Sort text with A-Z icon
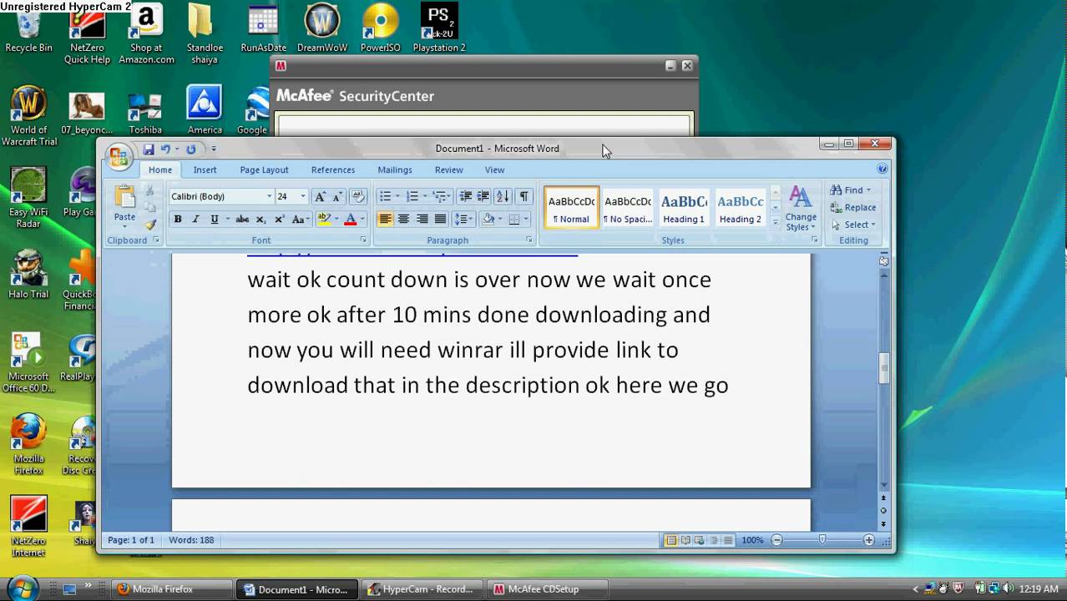This screenshot has width=1067, height=601. (x=503, y=197)
